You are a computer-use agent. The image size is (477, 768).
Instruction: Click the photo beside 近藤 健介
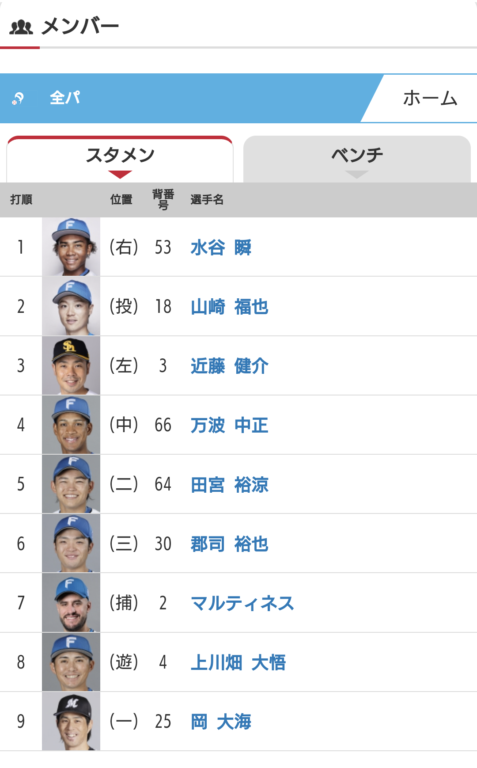(71, 365)
